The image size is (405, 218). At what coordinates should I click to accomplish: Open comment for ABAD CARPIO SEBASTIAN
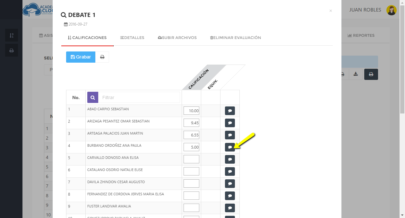230,111
